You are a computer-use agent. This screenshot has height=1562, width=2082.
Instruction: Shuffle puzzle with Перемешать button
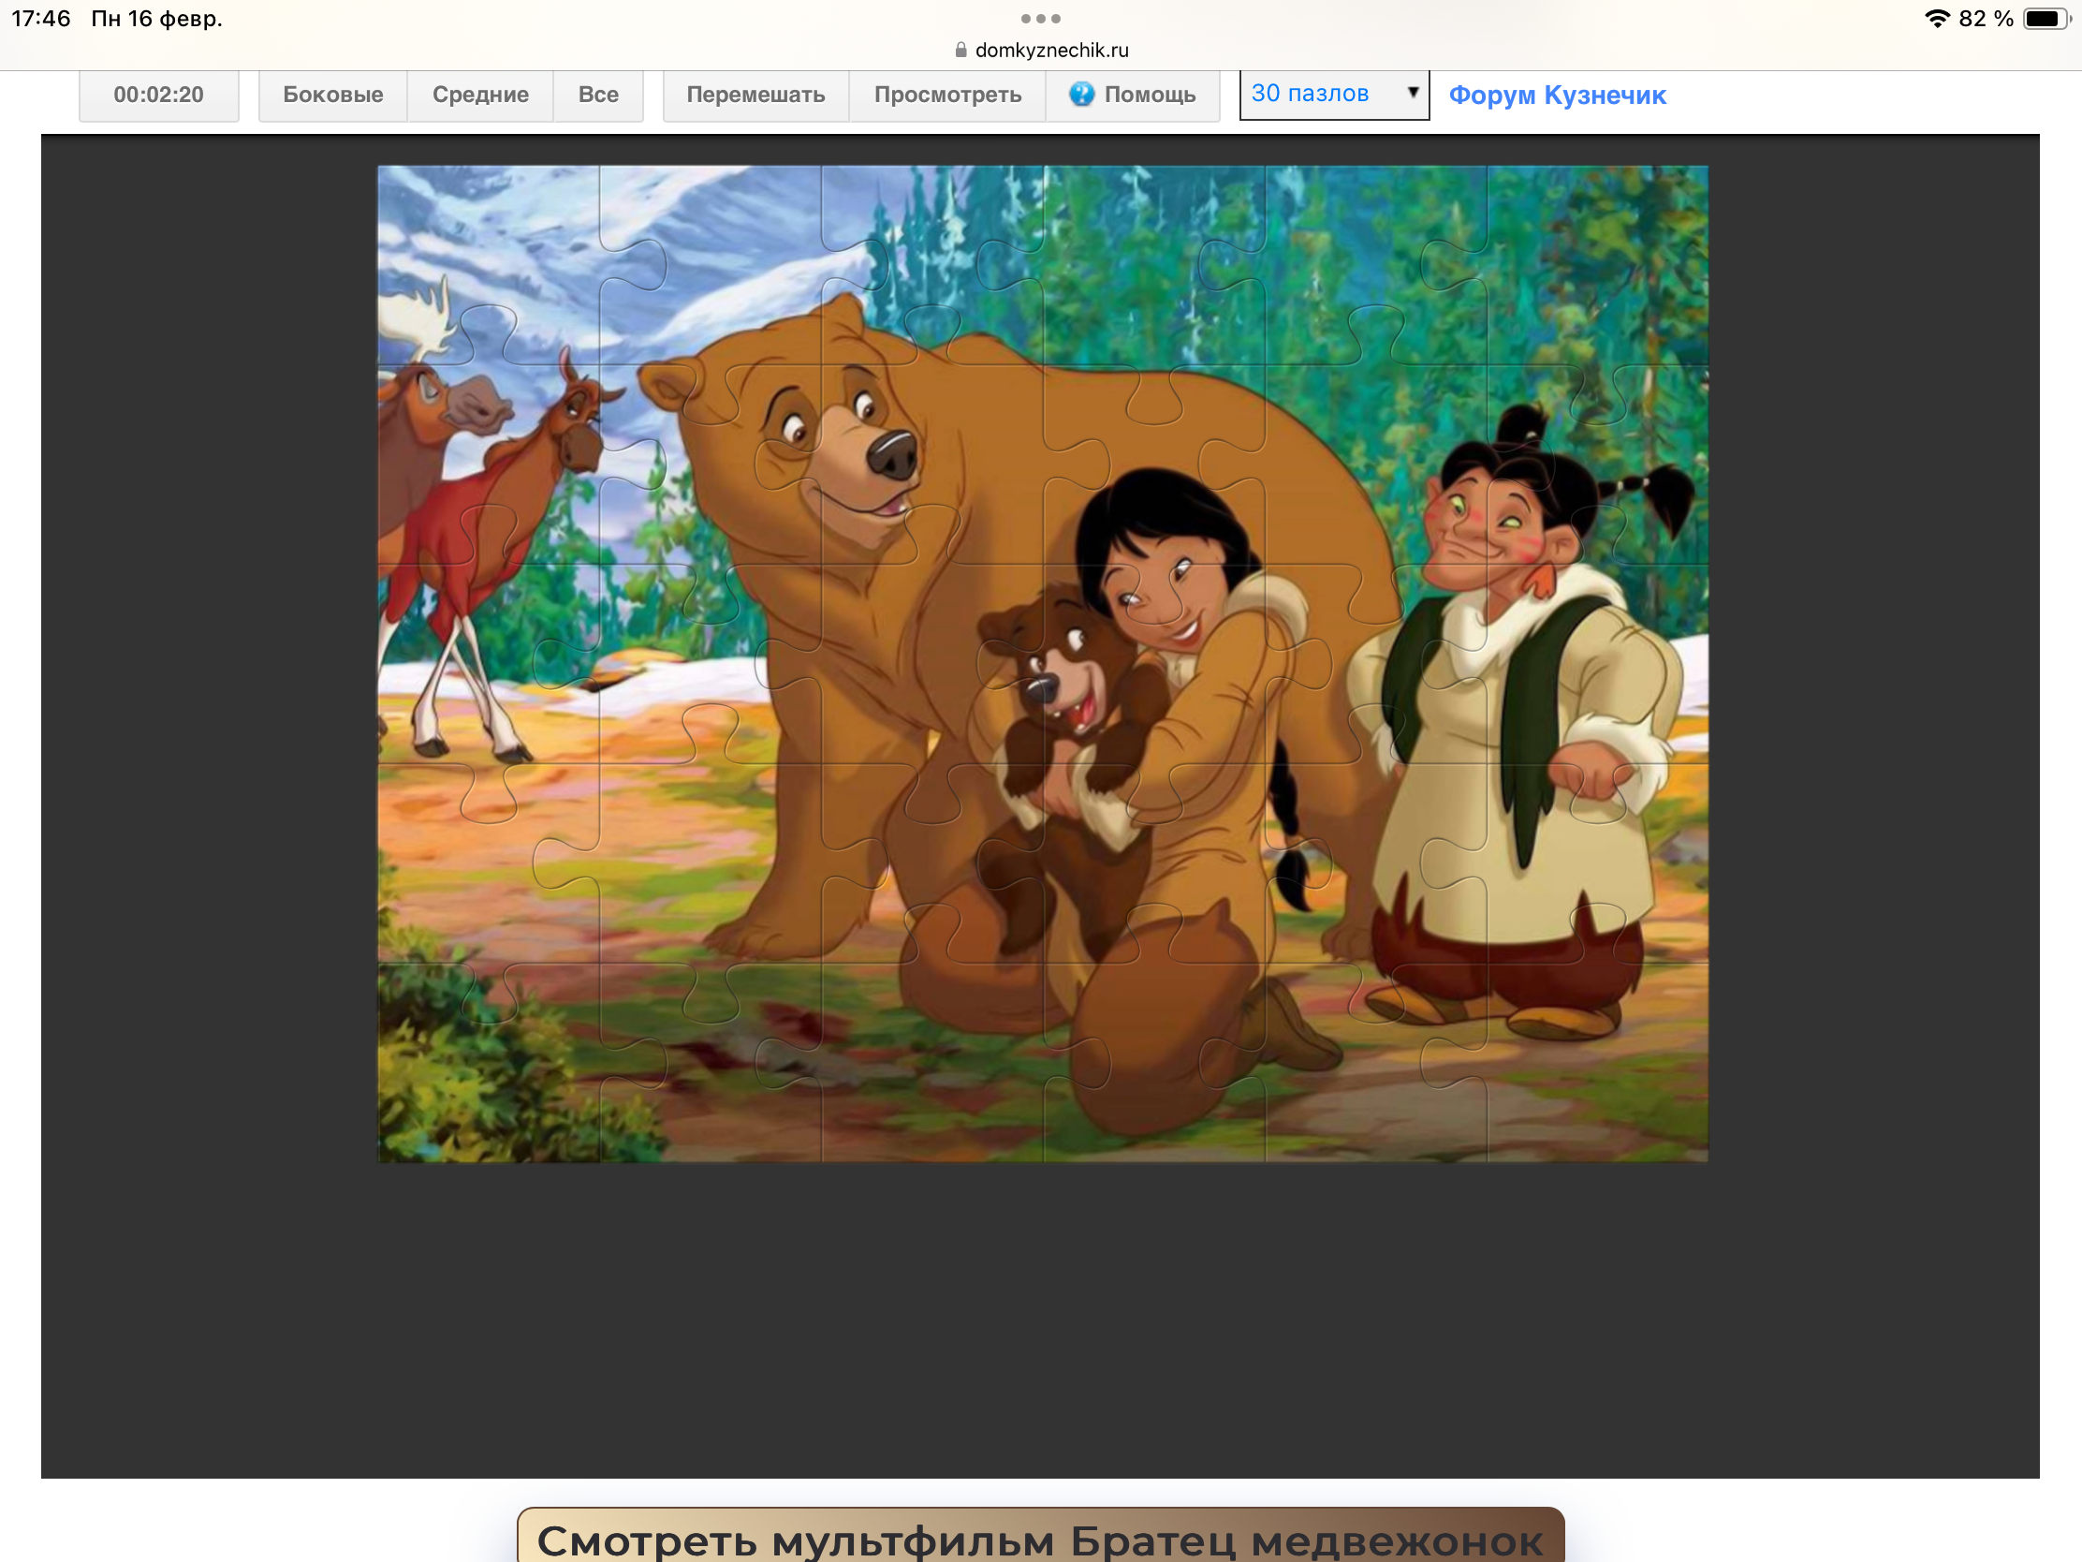pyautogui.click(x=755, y=96)
